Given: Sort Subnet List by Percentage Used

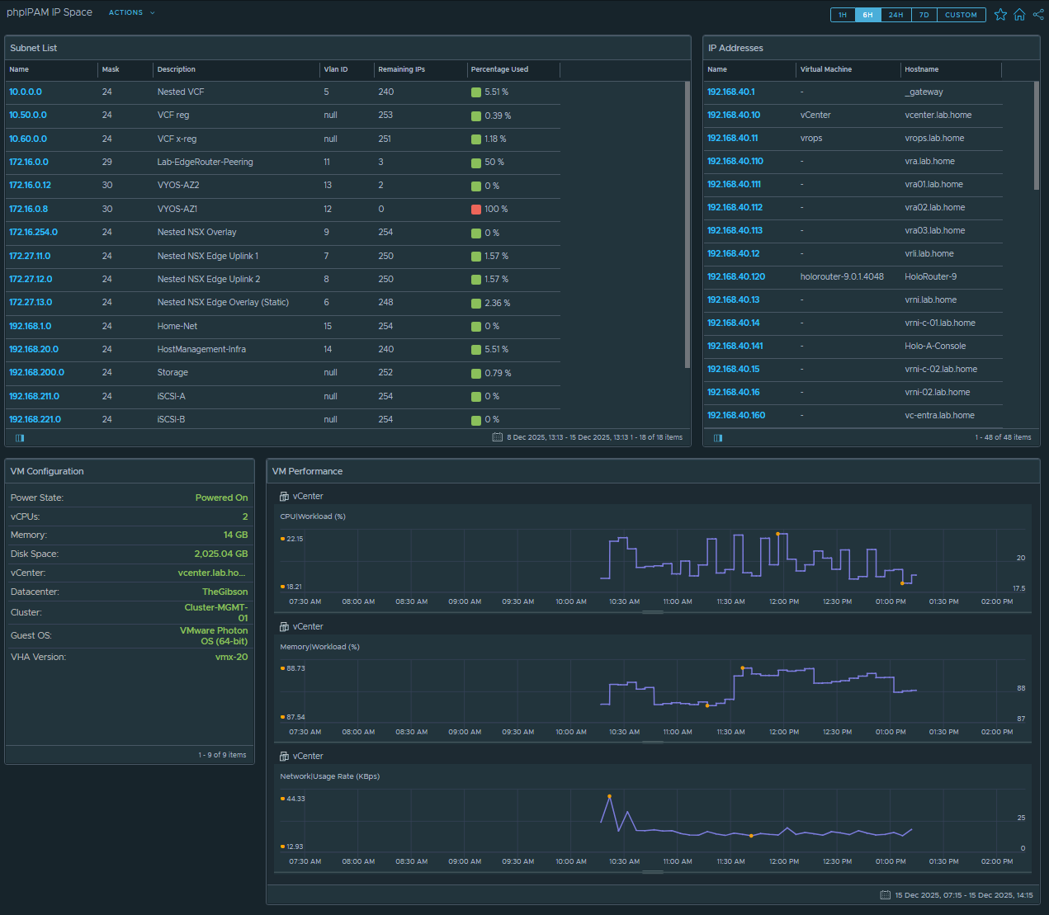Looking at the screenshot, I should [499, 69].
